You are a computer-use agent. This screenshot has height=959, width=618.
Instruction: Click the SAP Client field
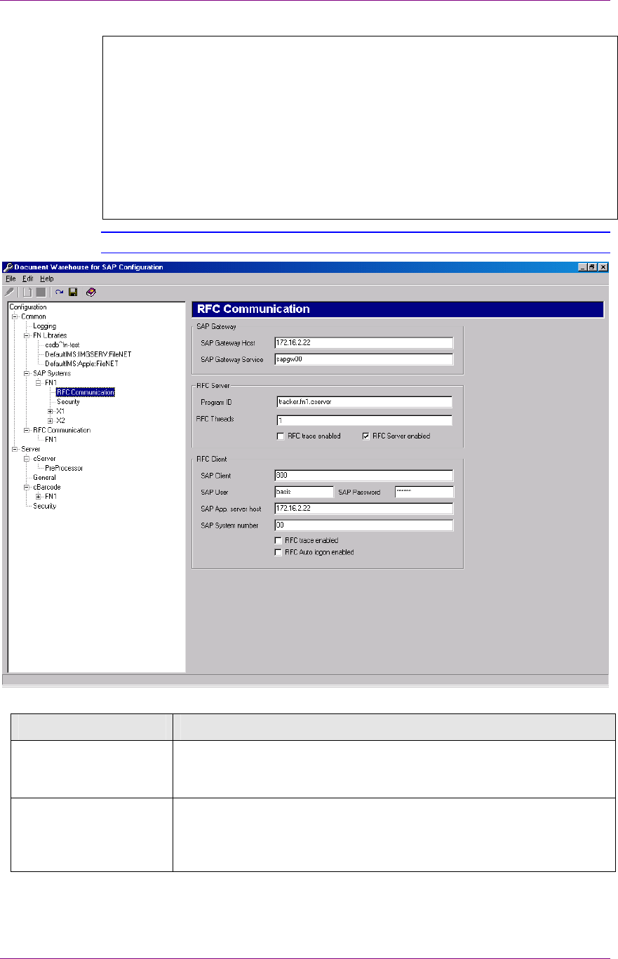(x=364, y=475)
